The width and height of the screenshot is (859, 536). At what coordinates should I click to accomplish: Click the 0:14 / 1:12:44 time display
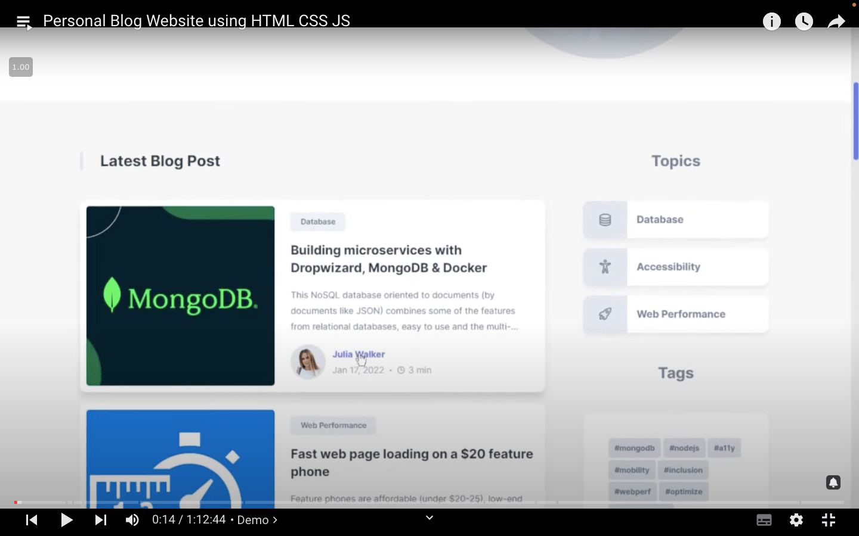point(189,520)
